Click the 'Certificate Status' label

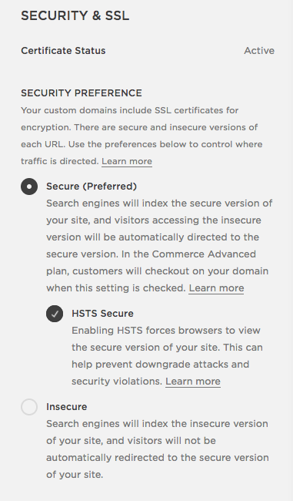pos(63,51)
